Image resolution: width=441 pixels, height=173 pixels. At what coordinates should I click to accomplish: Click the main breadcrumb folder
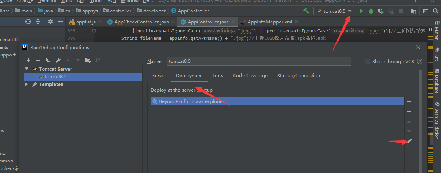[x=24, y=11]
